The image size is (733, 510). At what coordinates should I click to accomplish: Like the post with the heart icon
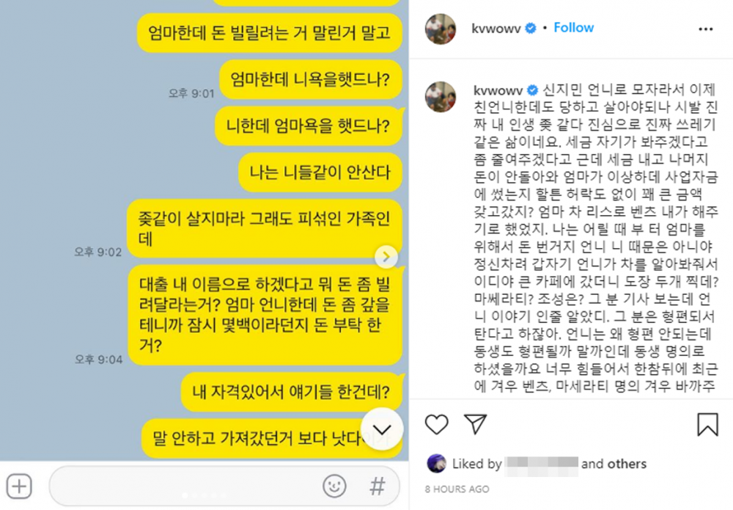coord(436,425)
